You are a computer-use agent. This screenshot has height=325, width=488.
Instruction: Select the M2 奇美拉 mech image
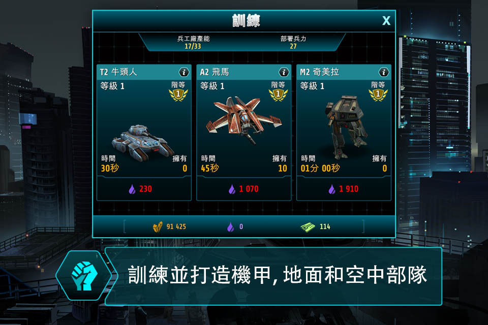346,126
